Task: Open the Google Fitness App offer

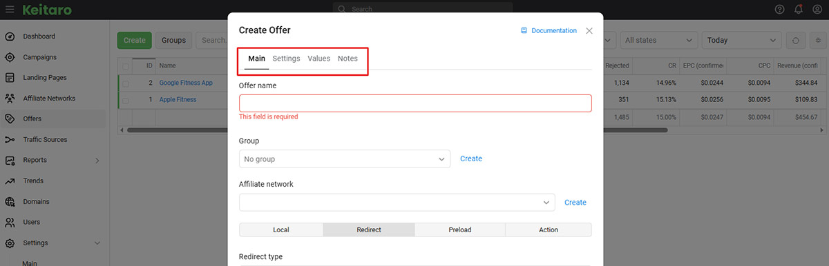Action: [186, 83]
